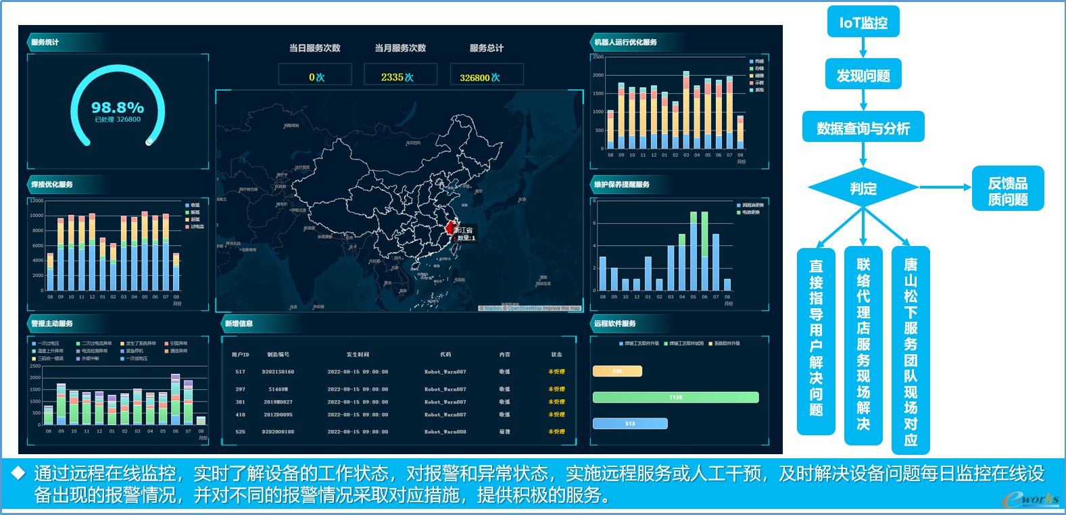Click the red Zhejiang province marker on map
Screen dimensions: 1066x515
[450, 228]
